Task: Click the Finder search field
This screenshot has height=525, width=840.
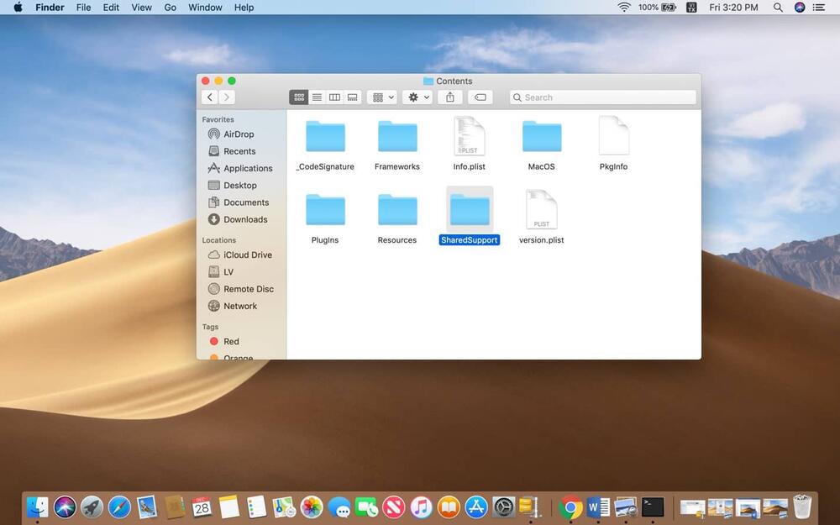Action: [x=603, y=97]
